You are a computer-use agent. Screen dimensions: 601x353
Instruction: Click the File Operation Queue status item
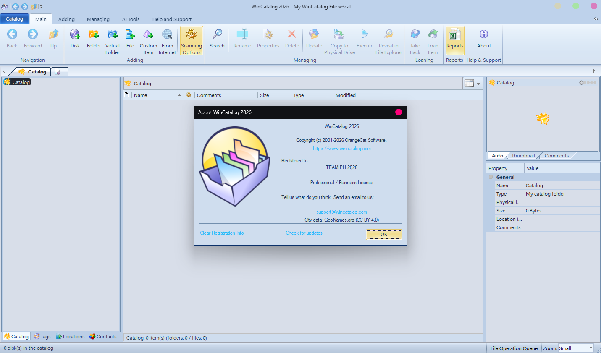514,348
